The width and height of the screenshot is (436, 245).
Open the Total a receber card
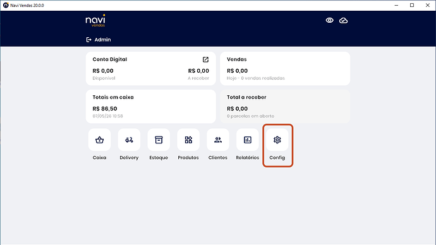(285, 106)
